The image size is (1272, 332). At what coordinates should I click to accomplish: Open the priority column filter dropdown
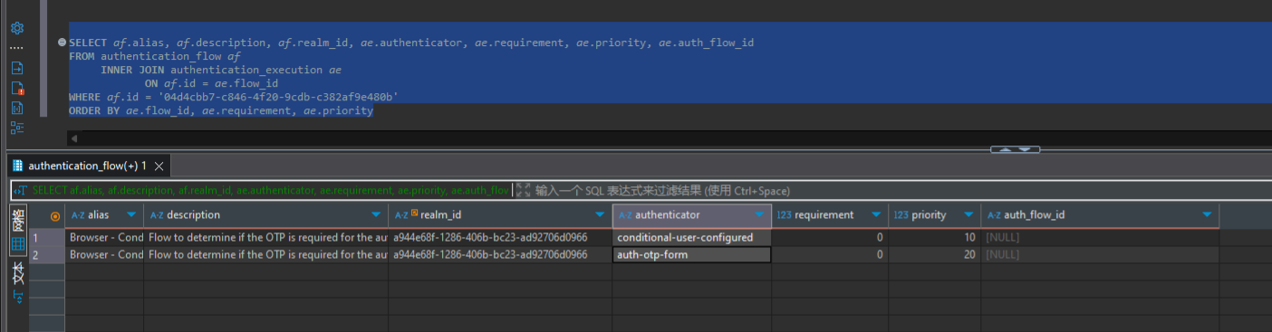[x=968, y=215]
